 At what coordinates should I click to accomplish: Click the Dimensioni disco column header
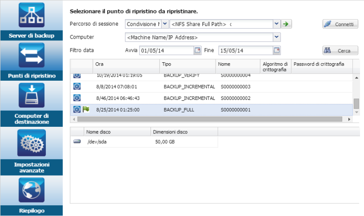point(184,132)
